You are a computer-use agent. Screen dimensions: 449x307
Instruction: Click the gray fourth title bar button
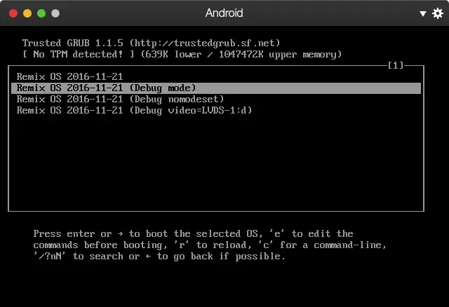click(x=55, y=13)
